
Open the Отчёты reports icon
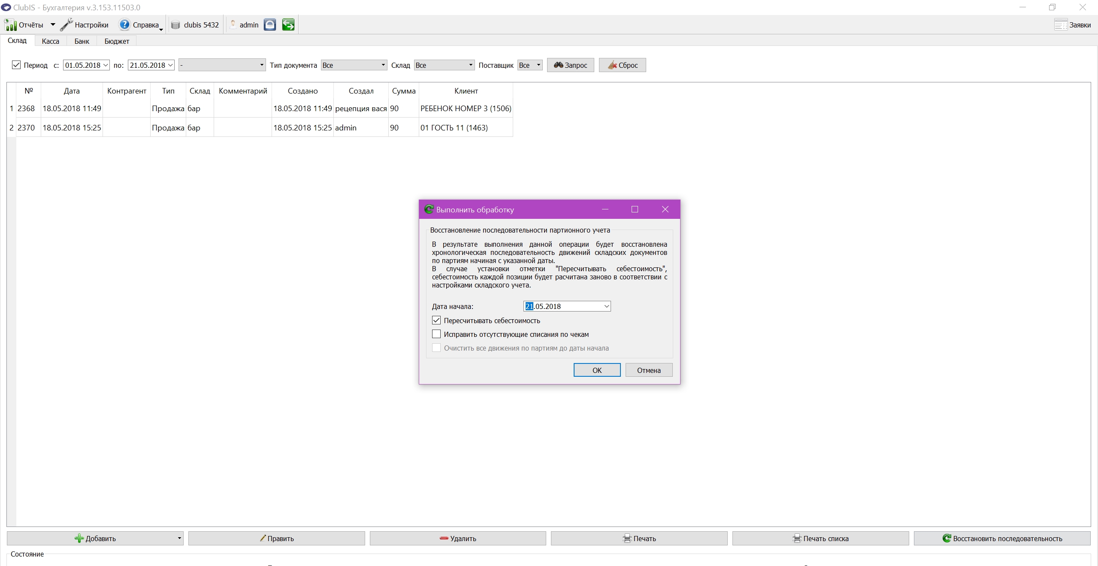click(x=10, y=25)
